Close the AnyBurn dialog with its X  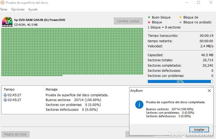209,91
